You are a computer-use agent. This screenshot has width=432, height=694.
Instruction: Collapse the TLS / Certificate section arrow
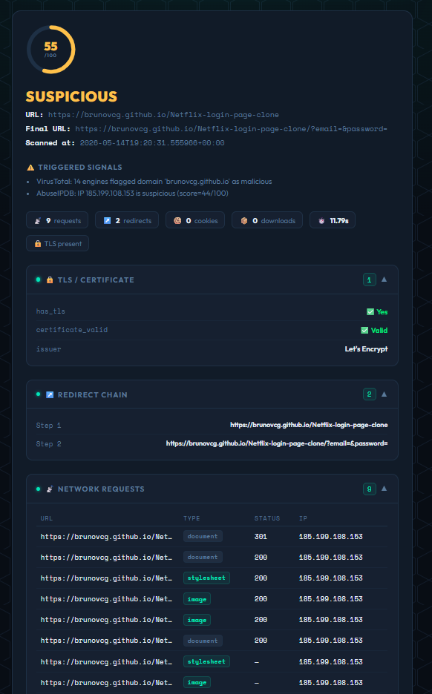coord(384,280)
